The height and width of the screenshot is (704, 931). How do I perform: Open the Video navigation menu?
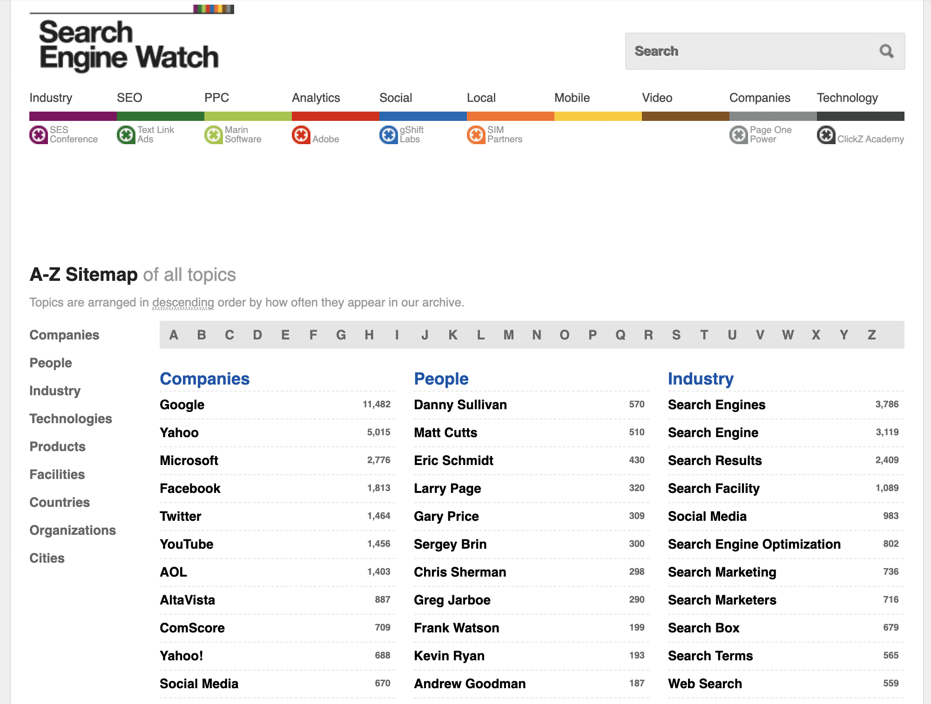click(657, 98)
